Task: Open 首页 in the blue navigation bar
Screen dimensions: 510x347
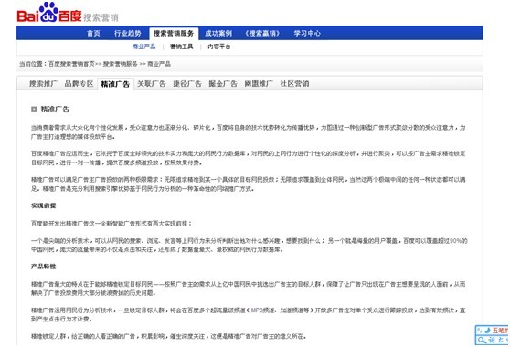Action: coord(93,33)
